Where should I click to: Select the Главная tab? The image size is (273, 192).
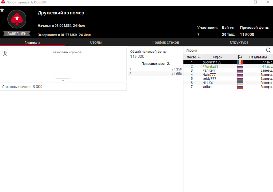(32, 42)
